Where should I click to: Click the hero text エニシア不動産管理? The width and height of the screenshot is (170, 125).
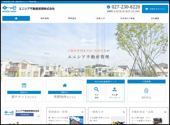(88, 57)
